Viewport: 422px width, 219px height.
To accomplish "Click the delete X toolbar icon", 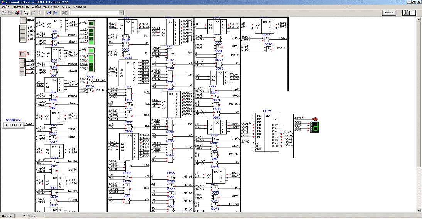I will [64, 13].
